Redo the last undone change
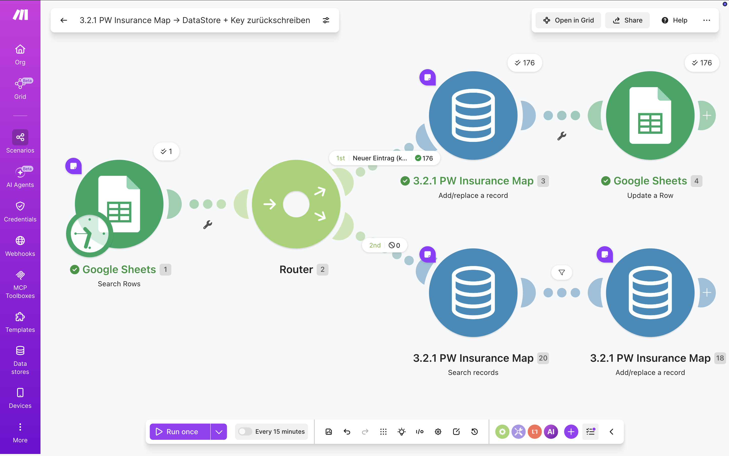Image resolution: width=729 pixels, height=456 pixels. click(x=365, y=432)
